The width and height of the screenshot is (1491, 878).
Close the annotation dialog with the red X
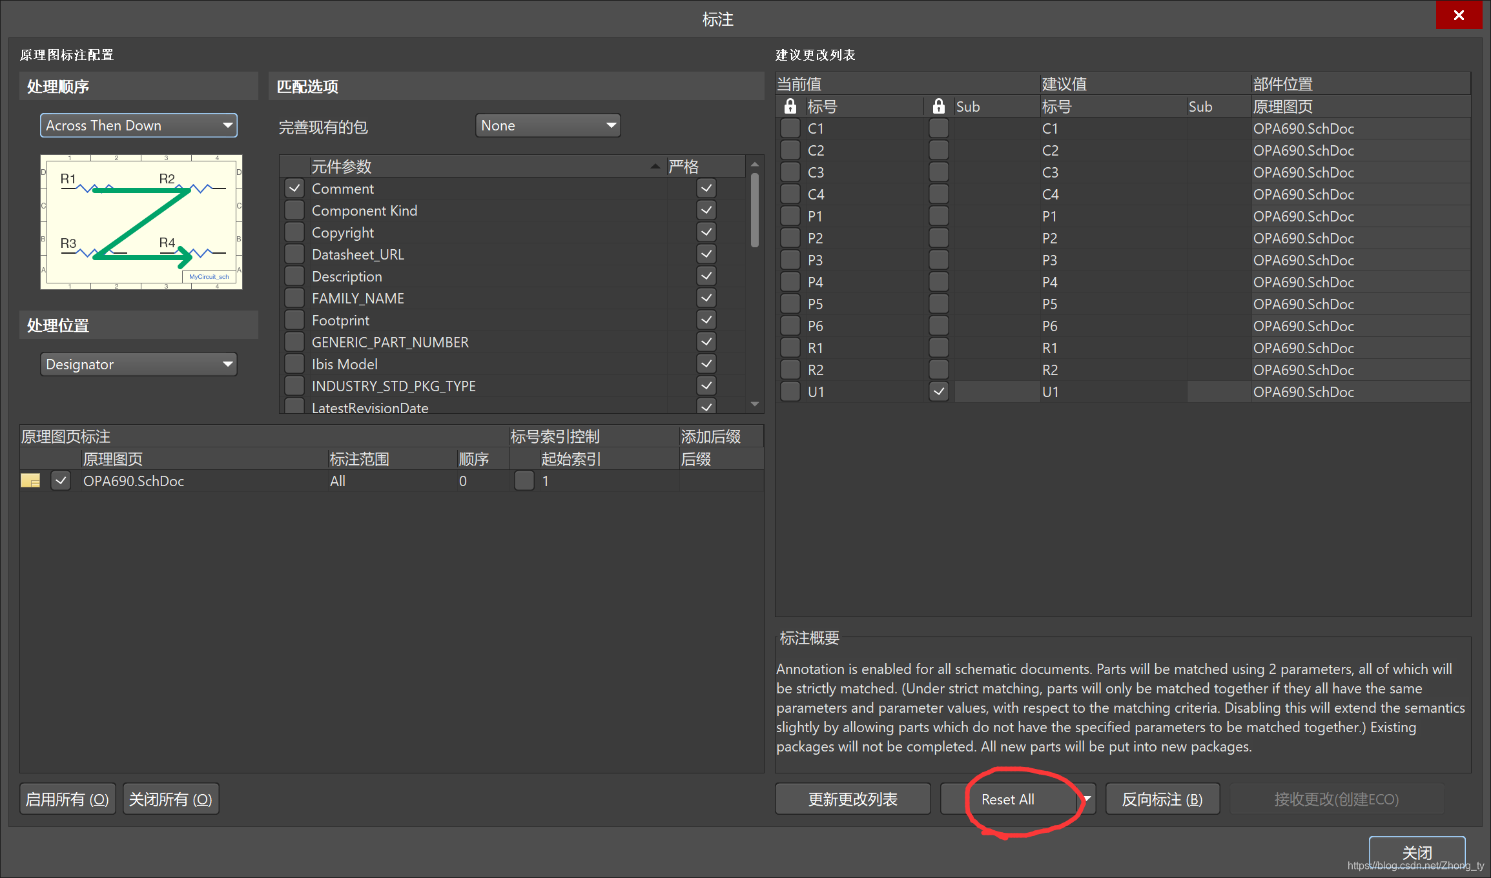coord(1458,15)
